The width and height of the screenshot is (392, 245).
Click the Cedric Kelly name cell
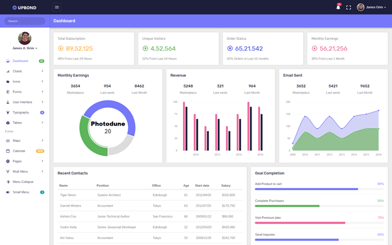pos(68,227)
